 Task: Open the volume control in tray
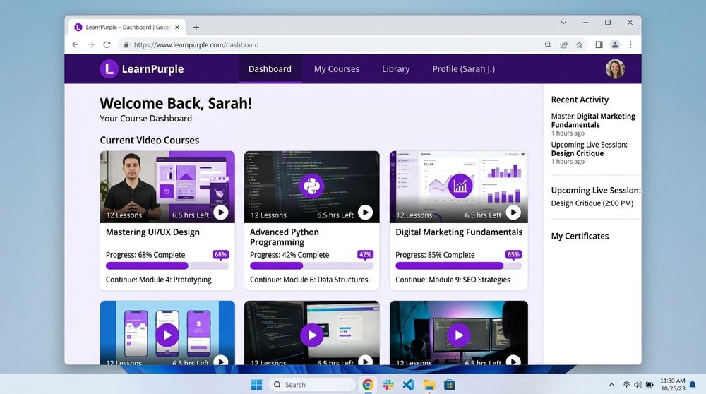pyautogui.click(x=638, y=385)
